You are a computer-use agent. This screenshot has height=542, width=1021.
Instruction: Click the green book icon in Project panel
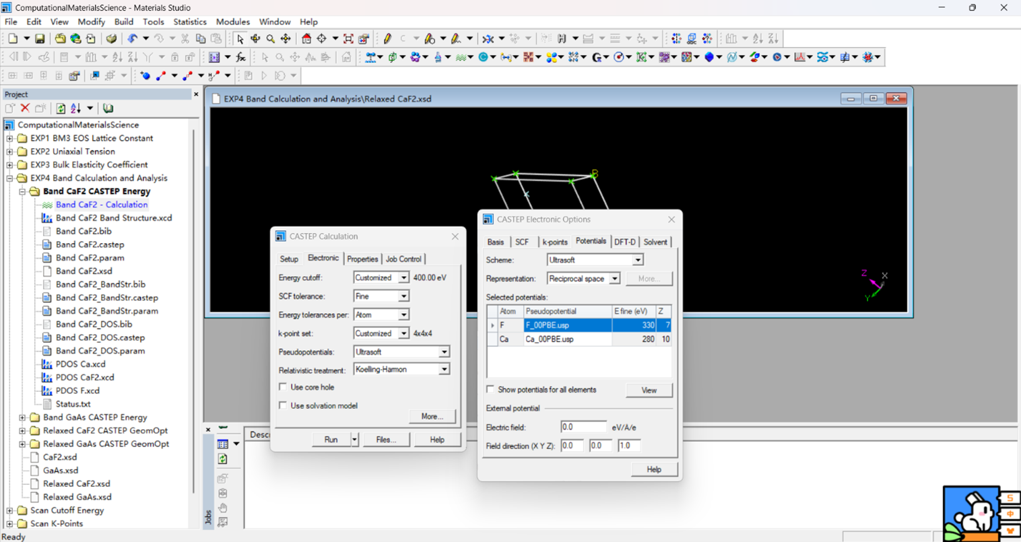pyautogui.click(x=108, y=108)
